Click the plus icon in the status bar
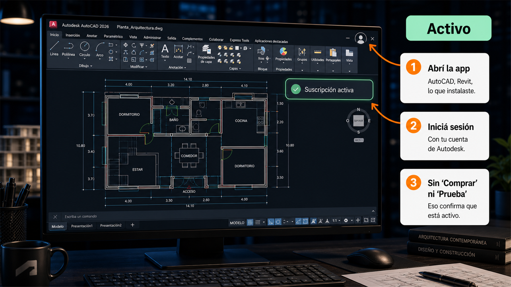The height and width of the screenshot is (287, 511). click(x=358, y=220)
